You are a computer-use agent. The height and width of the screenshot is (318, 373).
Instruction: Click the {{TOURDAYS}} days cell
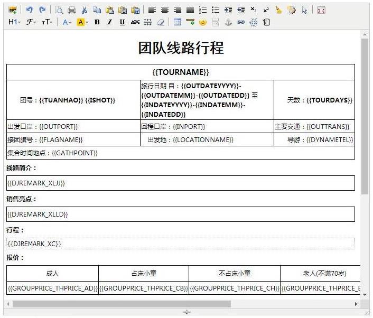click(x=314, y=100)
